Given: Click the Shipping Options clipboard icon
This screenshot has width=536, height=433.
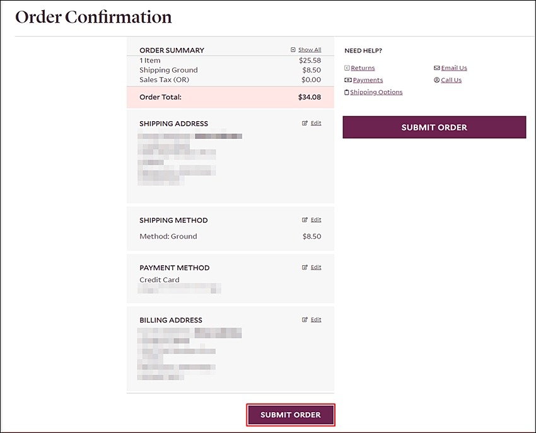Looking at the screenshot, I should tap(347, 92).
